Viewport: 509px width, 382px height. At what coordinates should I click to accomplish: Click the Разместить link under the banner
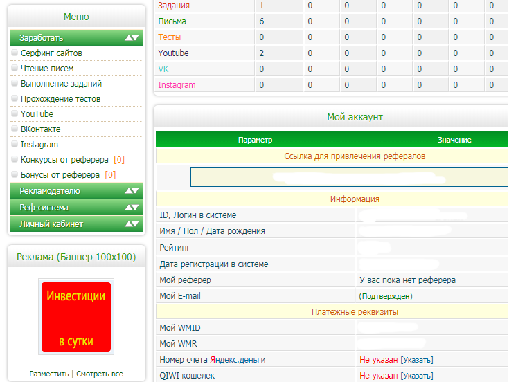[x=49, y=374]
